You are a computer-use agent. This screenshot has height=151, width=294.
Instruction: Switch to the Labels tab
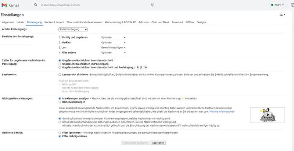pyautogui.click(x=21, y=22)
